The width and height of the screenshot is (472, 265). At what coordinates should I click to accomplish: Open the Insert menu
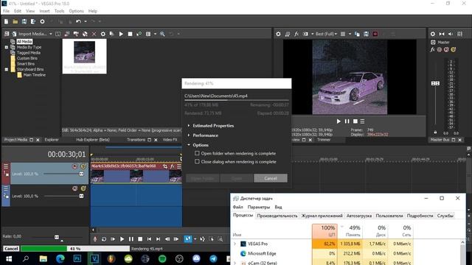coord(44,11)
